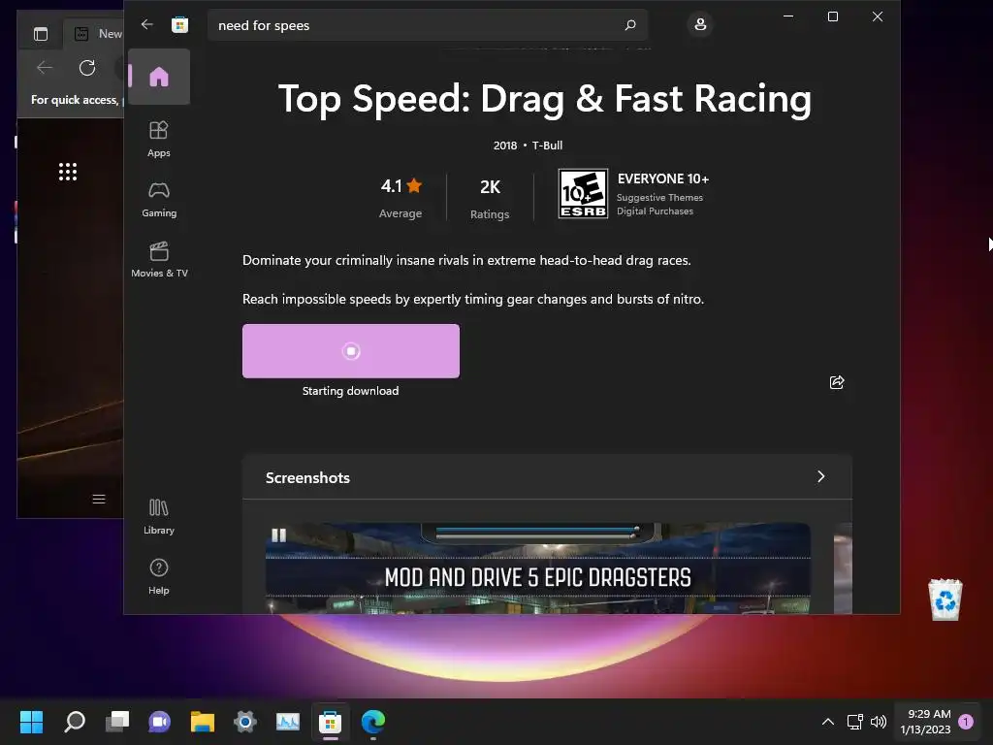This screenshot has width=993, height=745.
Task: Open the user account profile icon
Action: coord(700,24)
